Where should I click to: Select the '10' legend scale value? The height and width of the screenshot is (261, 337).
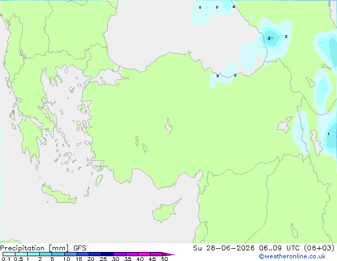(66, 259)
